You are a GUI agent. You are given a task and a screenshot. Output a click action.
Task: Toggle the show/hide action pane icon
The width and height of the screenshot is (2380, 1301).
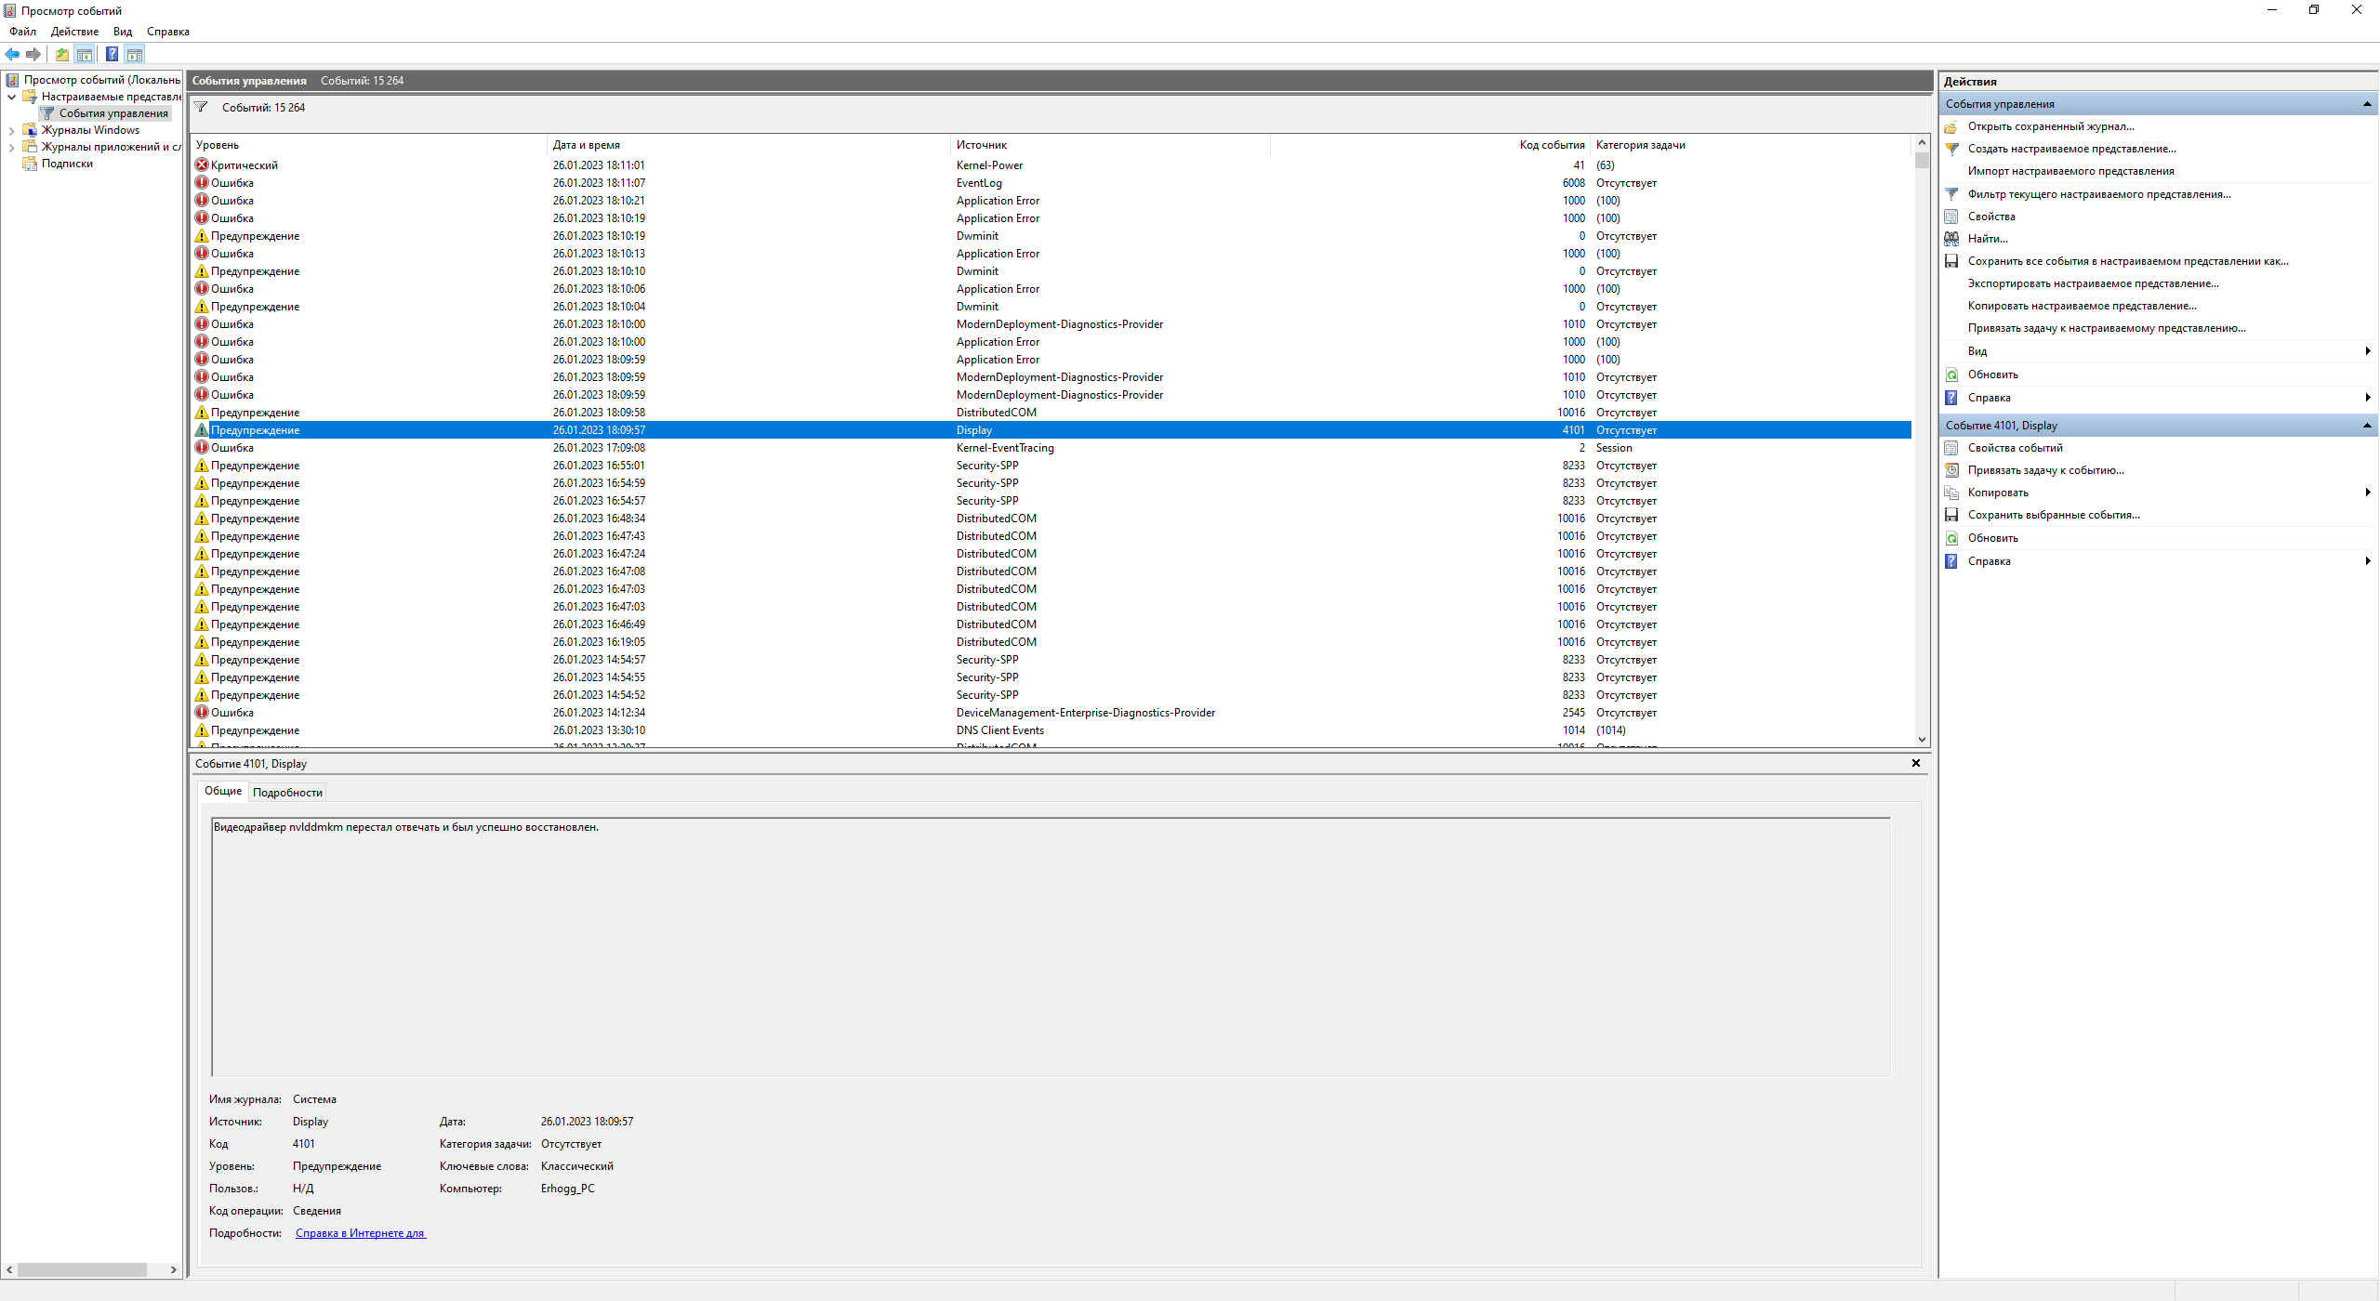point(135,55)
